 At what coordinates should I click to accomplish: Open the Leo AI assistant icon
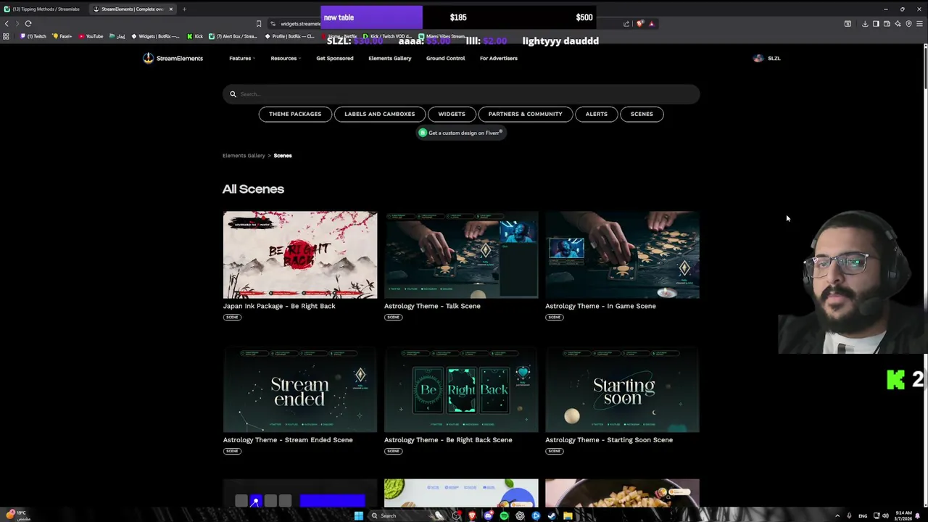pyautogui.click(x=898, y=24)
